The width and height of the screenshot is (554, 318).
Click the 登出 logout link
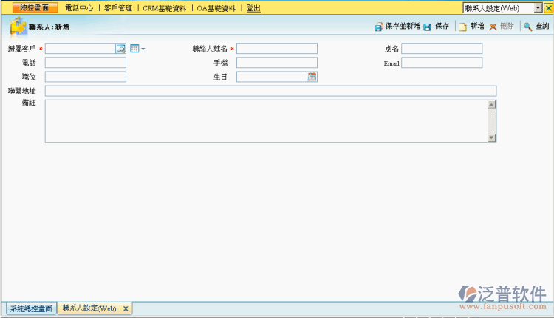(253, 8)
